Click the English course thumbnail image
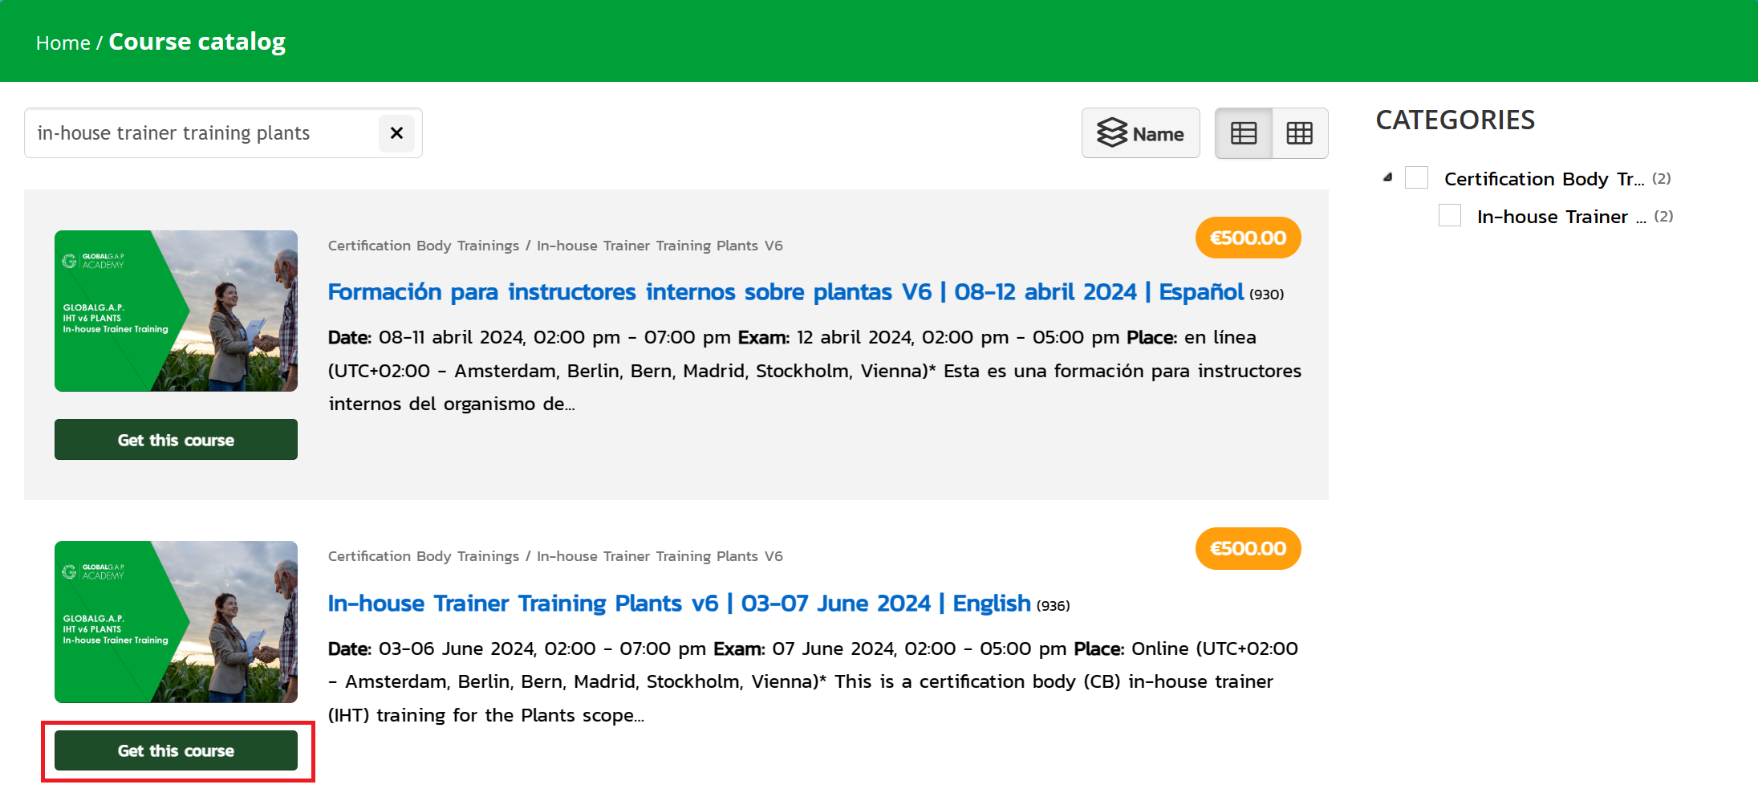The width and height of the screenshot is (1758, 805). pos(176,622)
